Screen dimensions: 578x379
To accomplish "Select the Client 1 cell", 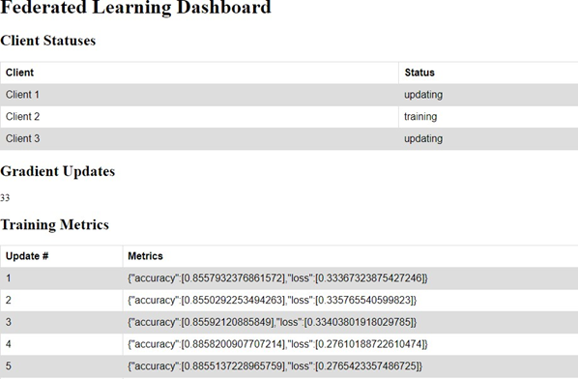I will 199,95.
